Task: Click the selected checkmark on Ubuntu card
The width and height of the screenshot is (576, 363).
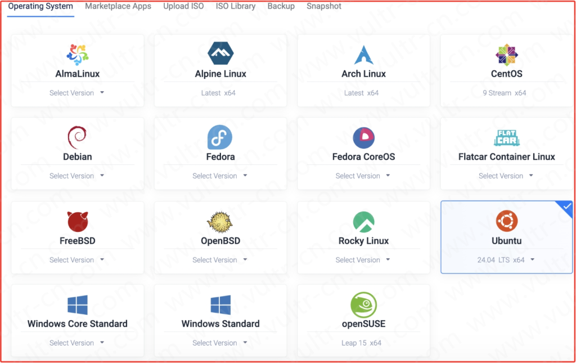Action: pyautogui.click(x=567, y=207)
